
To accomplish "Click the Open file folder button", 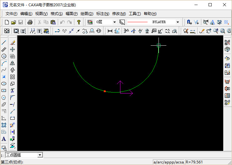I will click(x=13, y=22).
